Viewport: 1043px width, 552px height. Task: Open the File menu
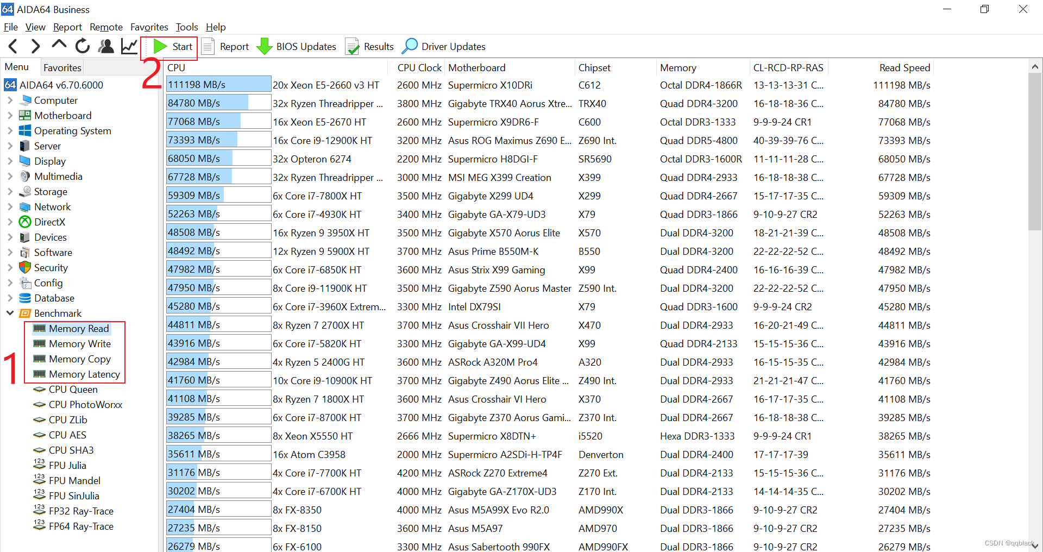(11, 27)
